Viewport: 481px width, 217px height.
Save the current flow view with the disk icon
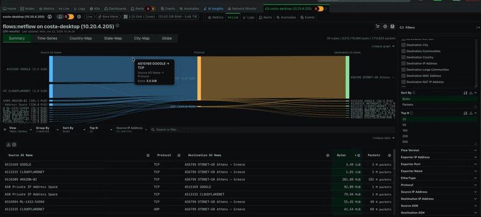tap(392, 26)
